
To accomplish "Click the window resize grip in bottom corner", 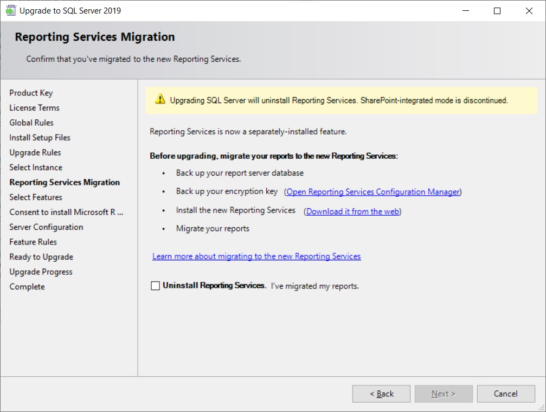I will [542, 408].
